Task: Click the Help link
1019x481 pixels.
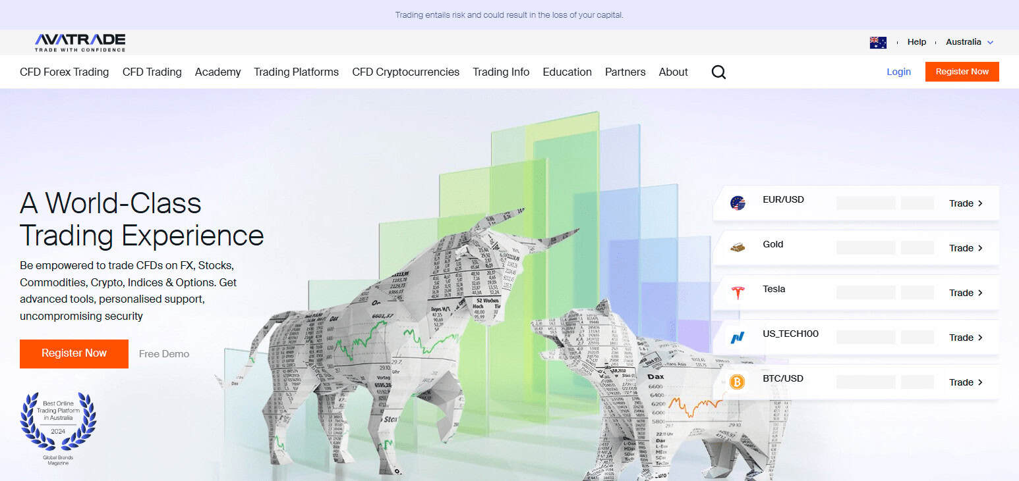Action: point(917,42)
